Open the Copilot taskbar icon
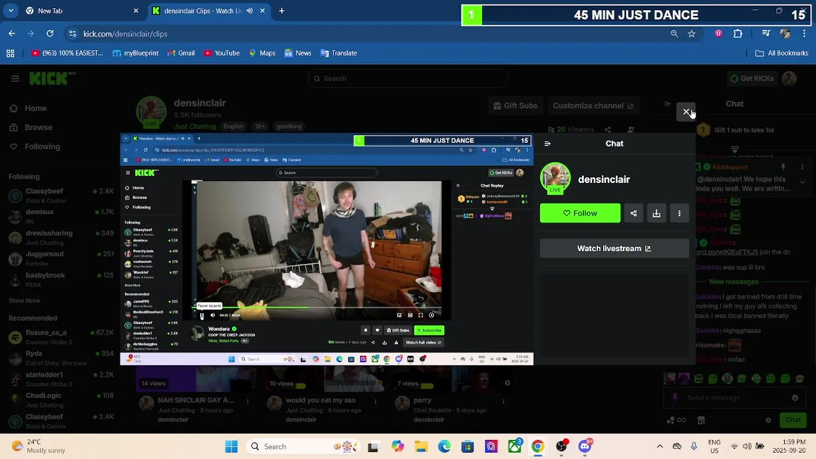The image size is (816, 459). [x=398, y=446]
